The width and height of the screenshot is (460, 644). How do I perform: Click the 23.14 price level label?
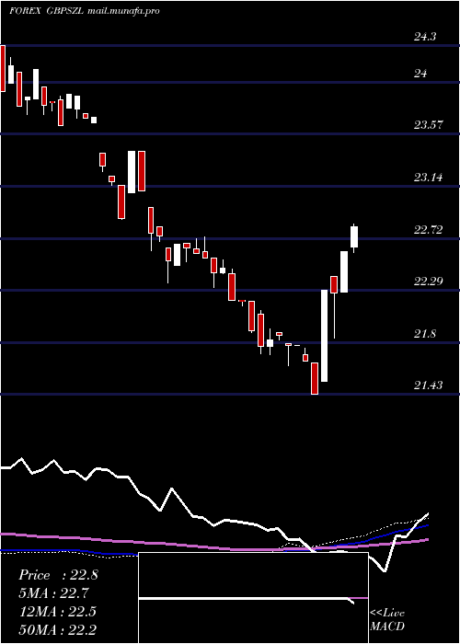tap(429, 178)
